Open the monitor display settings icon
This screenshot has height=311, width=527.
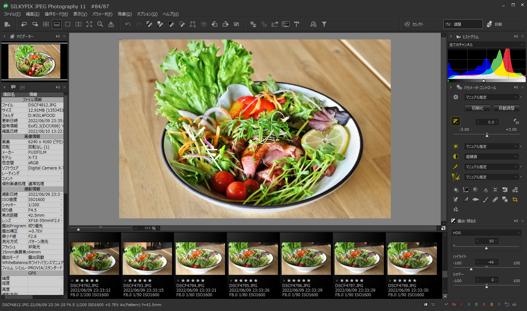click(x=286, y=24)
